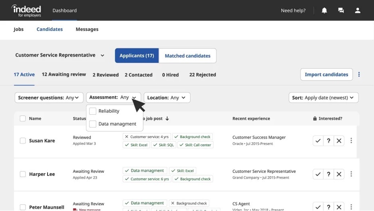Click the Recent experience column header
The width and height of the screenshot is (374, 211).
[251, 119]
